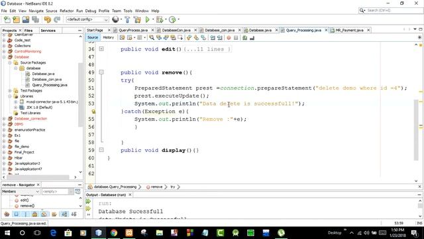Expand the Test Packages node

click(10, 90)
